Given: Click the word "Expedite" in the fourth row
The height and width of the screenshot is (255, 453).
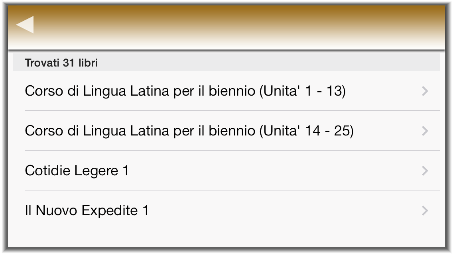Looking at the screenshot, I should click(110, 211).
